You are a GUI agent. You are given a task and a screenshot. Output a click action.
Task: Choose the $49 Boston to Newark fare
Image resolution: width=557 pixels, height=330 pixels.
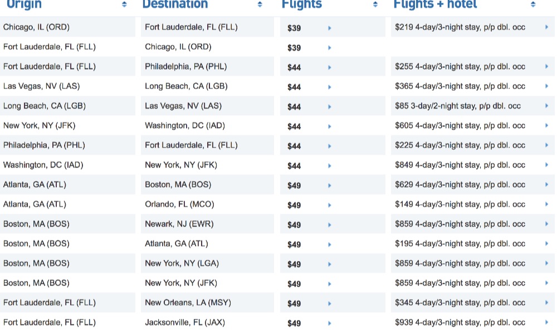294,225
